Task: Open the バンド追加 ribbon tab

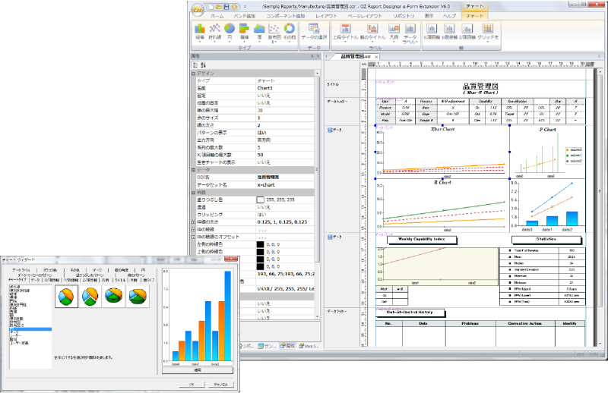Action: (244, 16)
